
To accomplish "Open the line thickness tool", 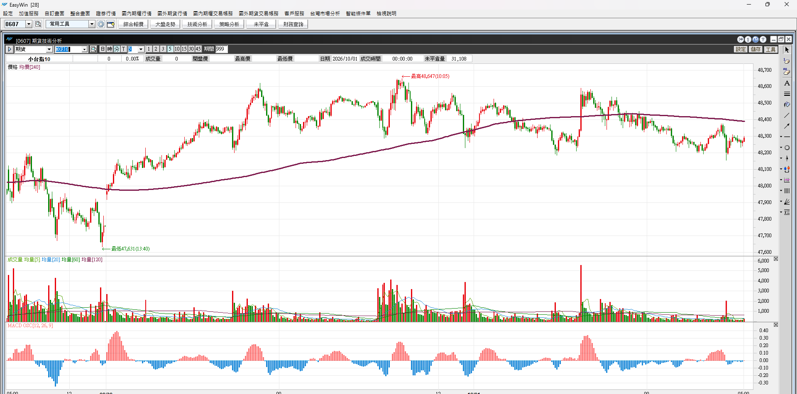I will (x=787, y=94).
